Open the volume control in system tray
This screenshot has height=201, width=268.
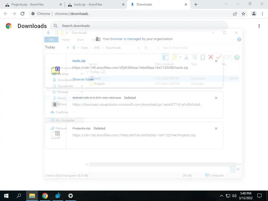click(x=234, y=196)
